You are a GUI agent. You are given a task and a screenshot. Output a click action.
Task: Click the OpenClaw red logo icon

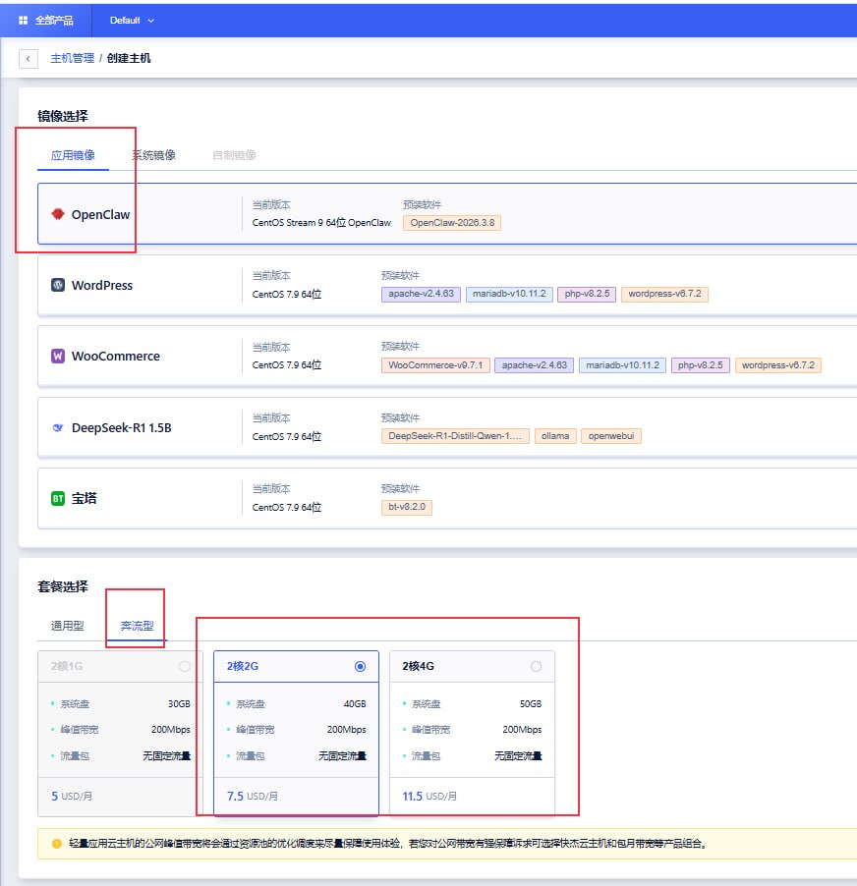pos(58,214)
